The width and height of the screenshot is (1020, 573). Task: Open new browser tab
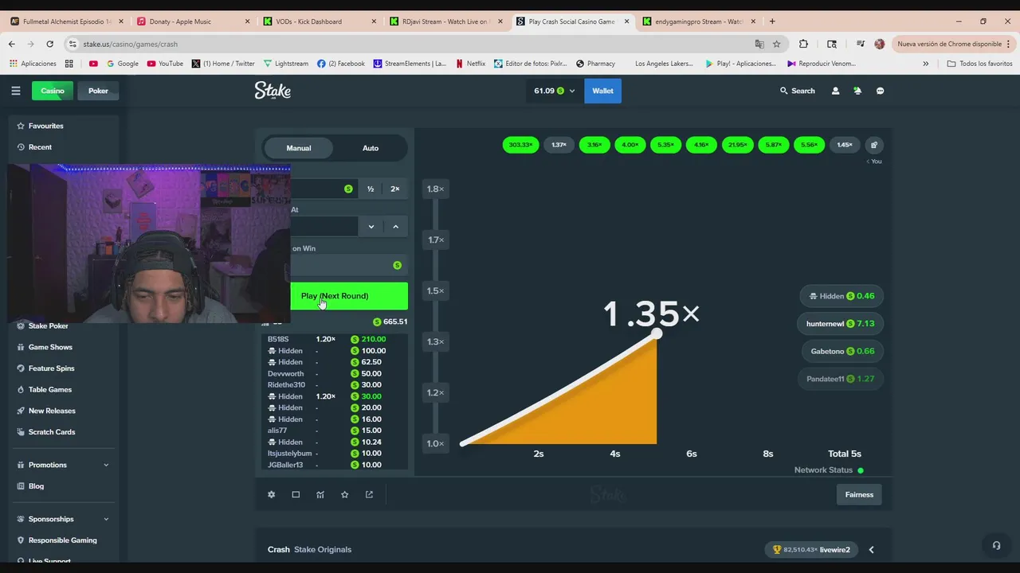(x=771, y=21)
